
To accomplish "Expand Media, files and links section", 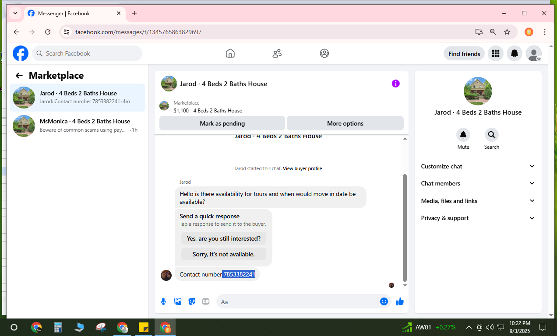I will click(478, 201).
